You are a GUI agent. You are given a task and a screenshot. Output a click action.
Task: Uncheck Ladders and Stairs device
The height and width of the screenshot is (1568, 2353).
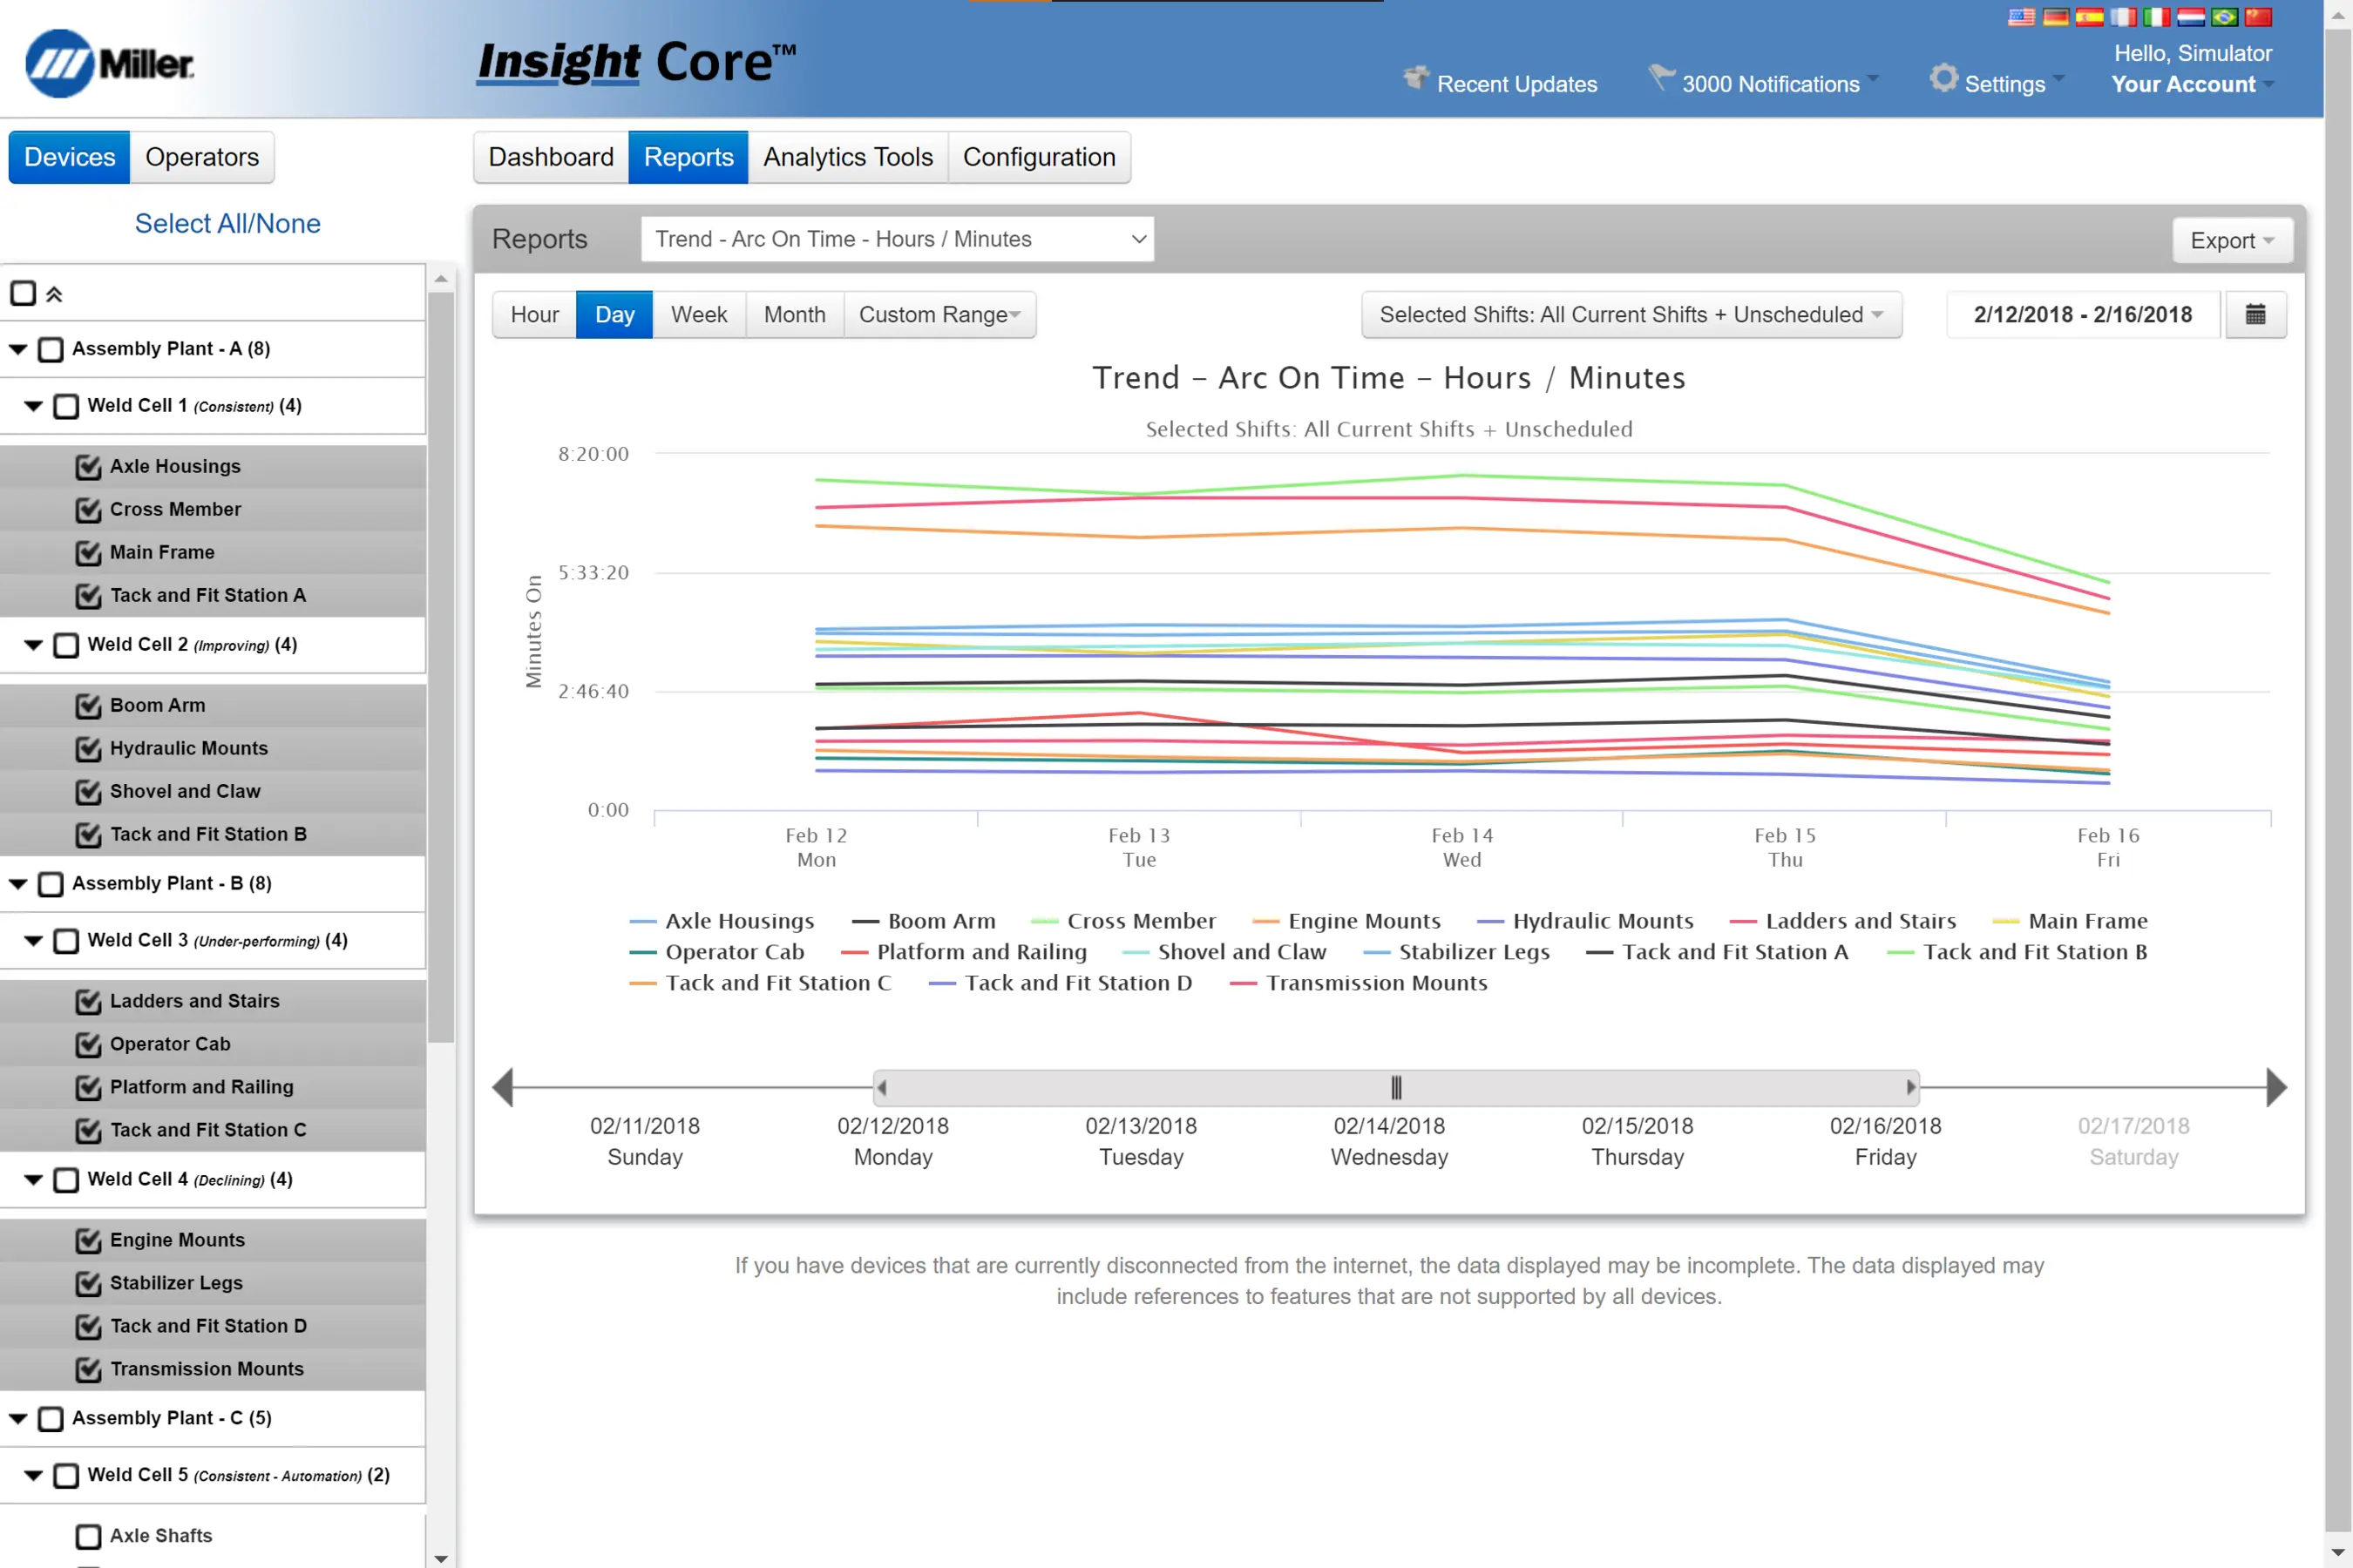(88, 1002)
